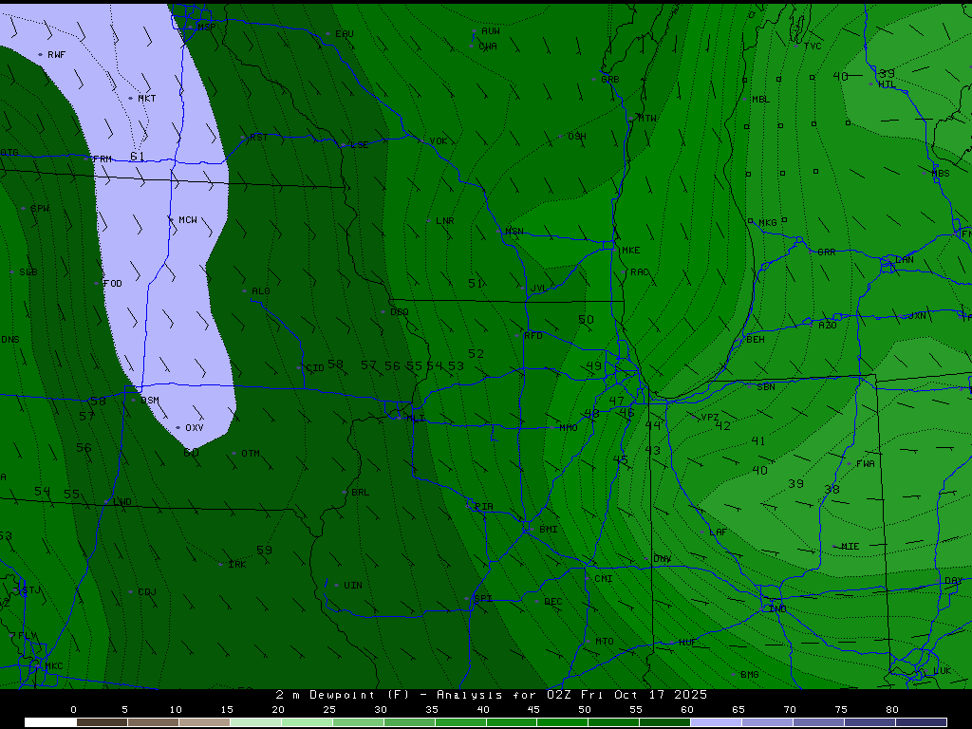Viewport: 972px width, 729px height.
Task: Click the '61' contour value near FRM
Action: [137, 157]
